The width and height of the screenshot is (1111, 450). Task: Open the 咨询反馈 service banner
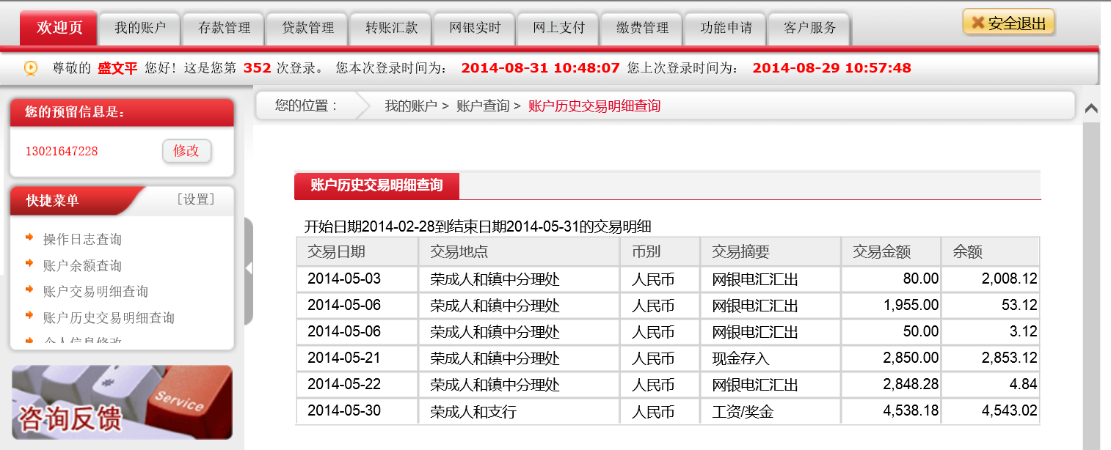(x=122, y=402)
